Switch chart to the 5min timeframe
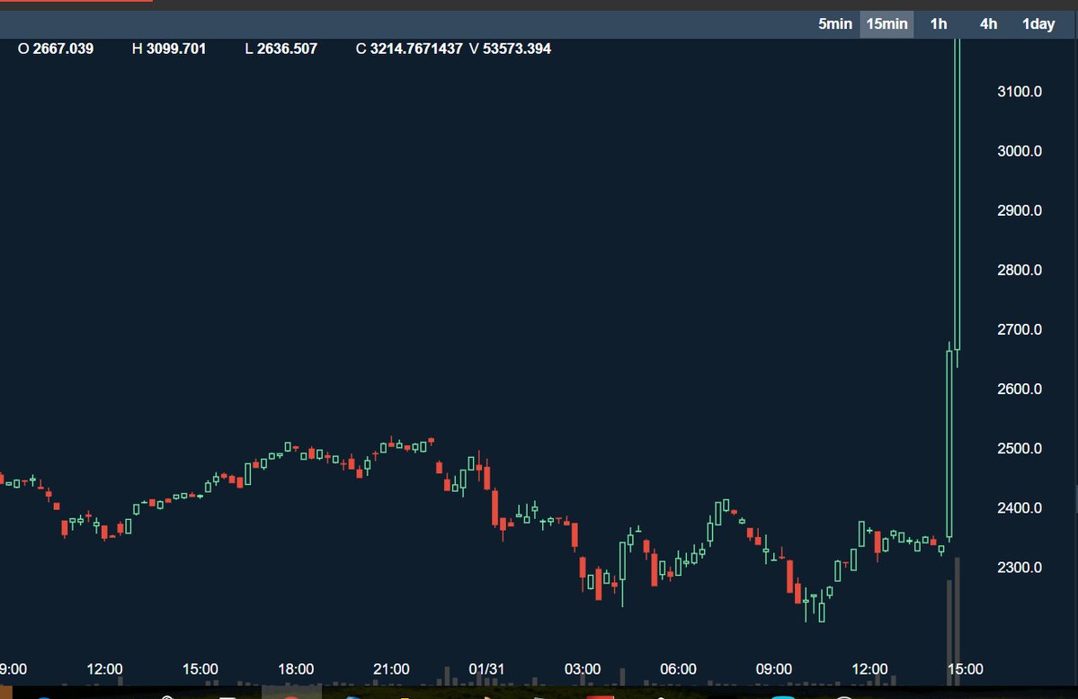Image resolution: width=1078 pixels, height=699 pixels. [x=834, y=24]
